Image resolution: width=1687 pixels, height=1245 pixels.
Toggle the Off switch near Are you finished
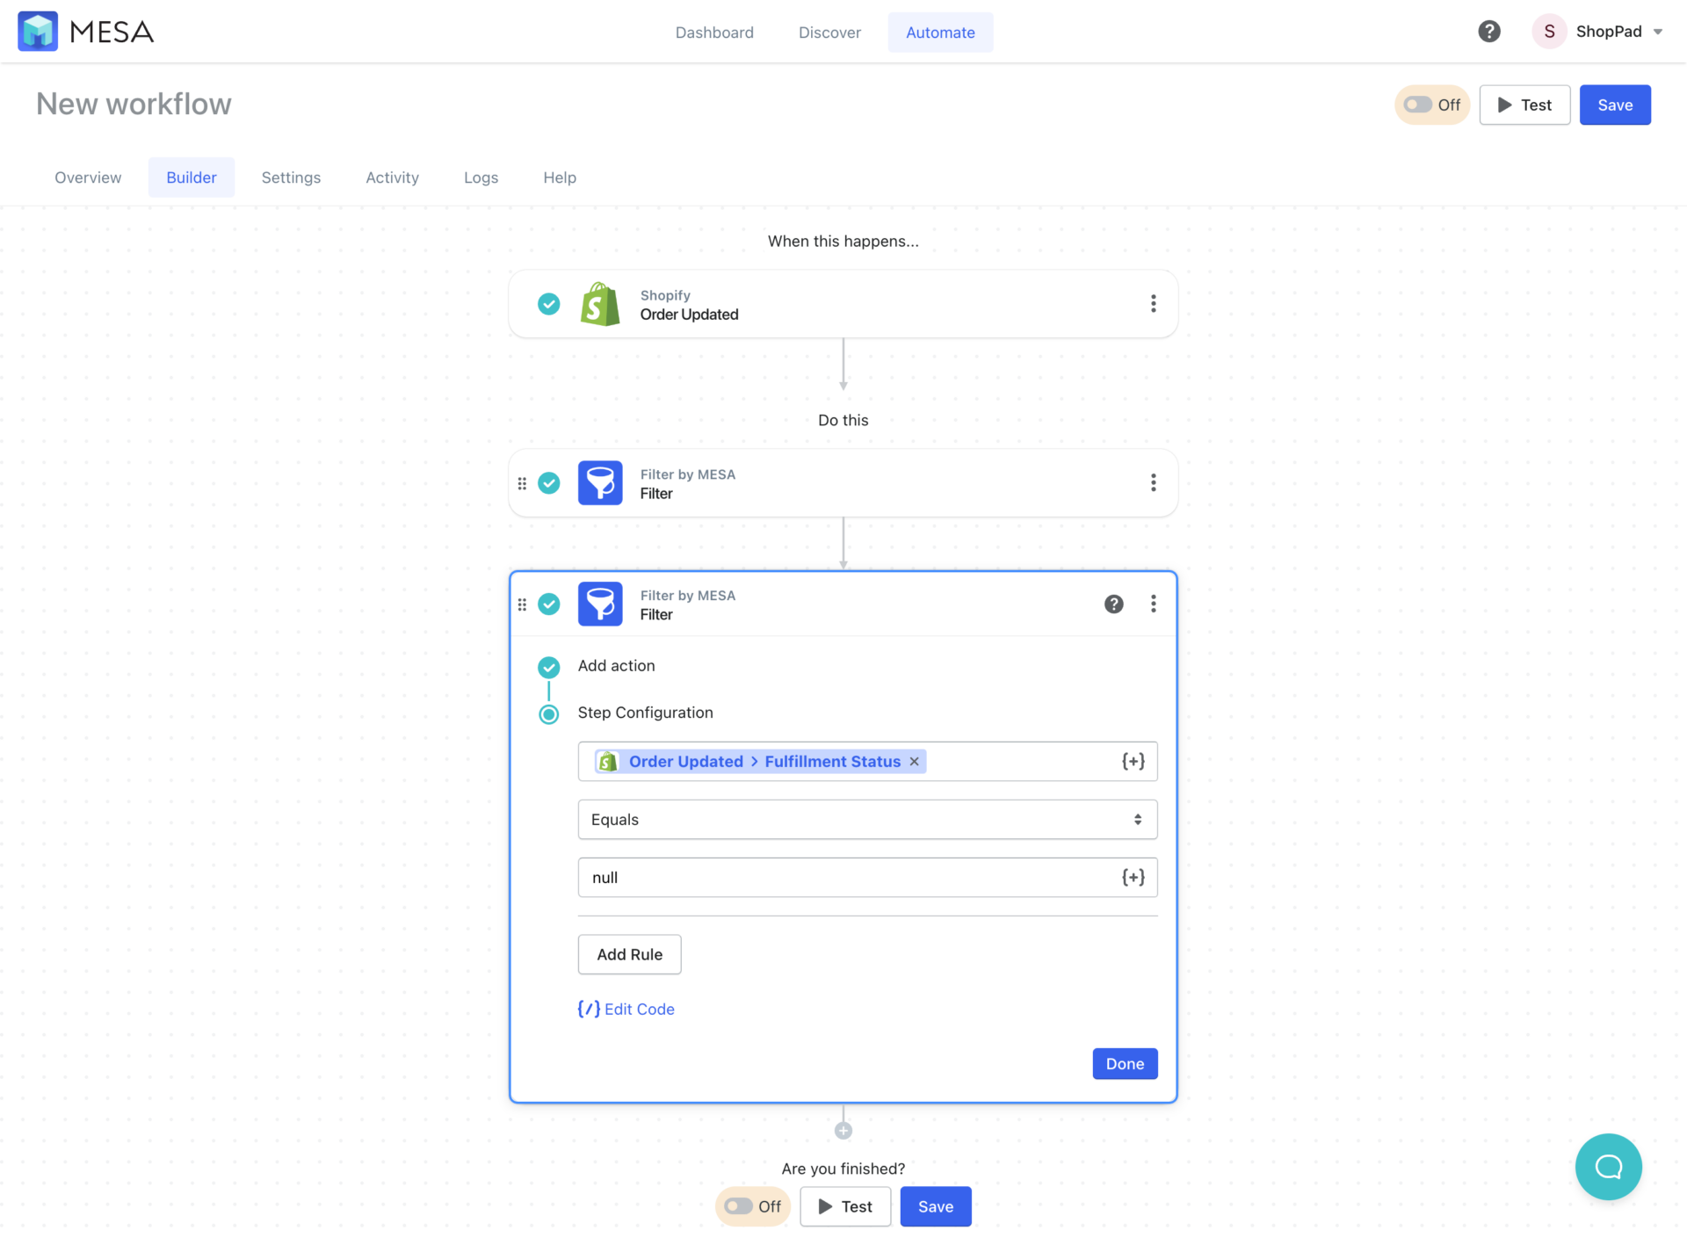pos(738,1206)
